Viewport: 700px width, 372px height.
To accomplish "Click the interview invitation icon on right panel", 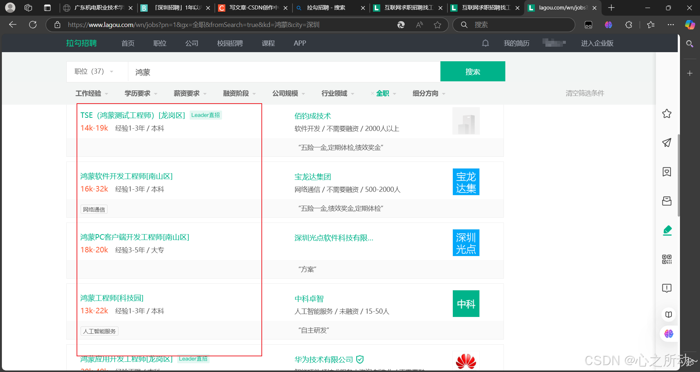I will click(667, 172).
